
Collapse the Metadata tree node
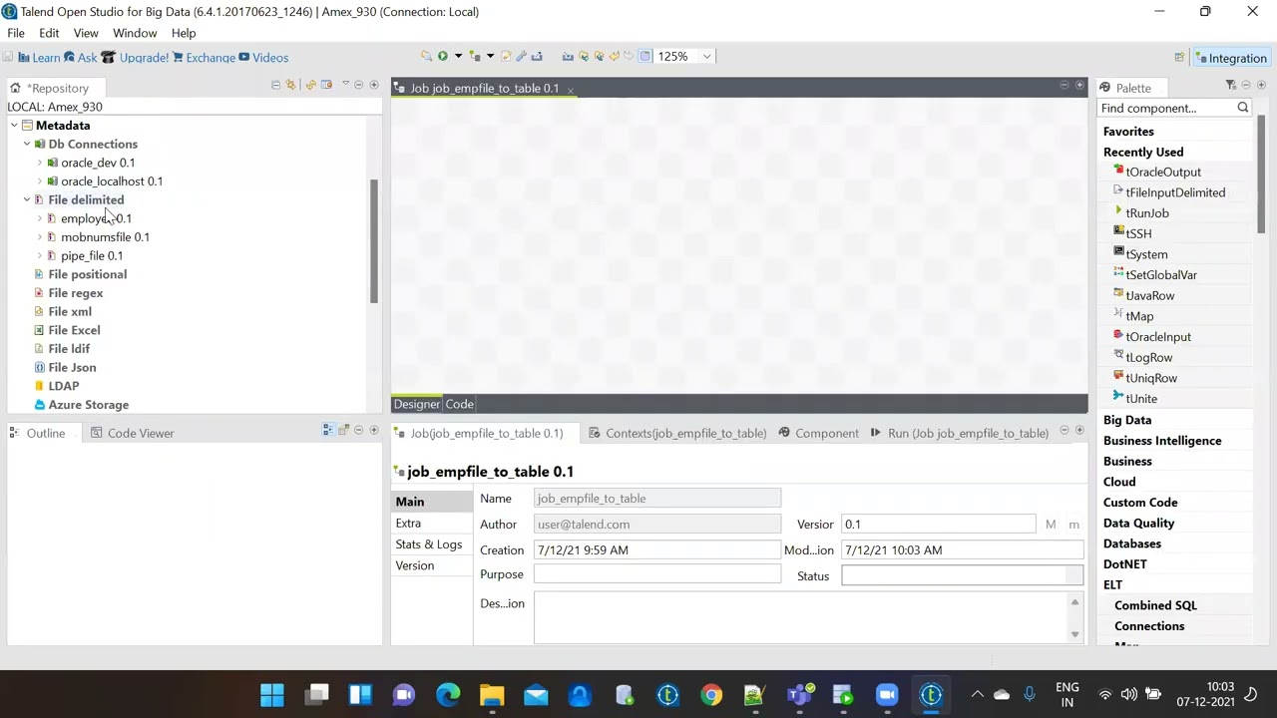pos(14,126)
